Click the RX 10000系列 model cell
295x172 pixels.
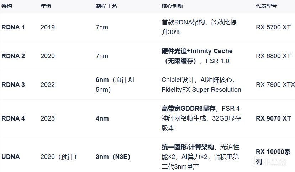(273, 157)
